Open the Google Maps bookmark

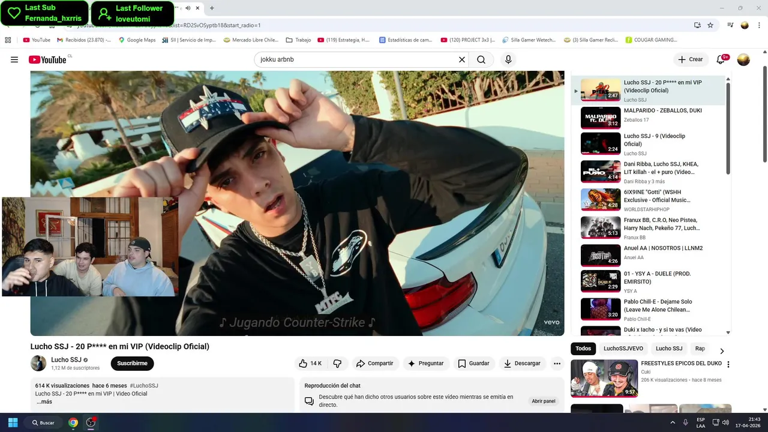click(137, 40)
